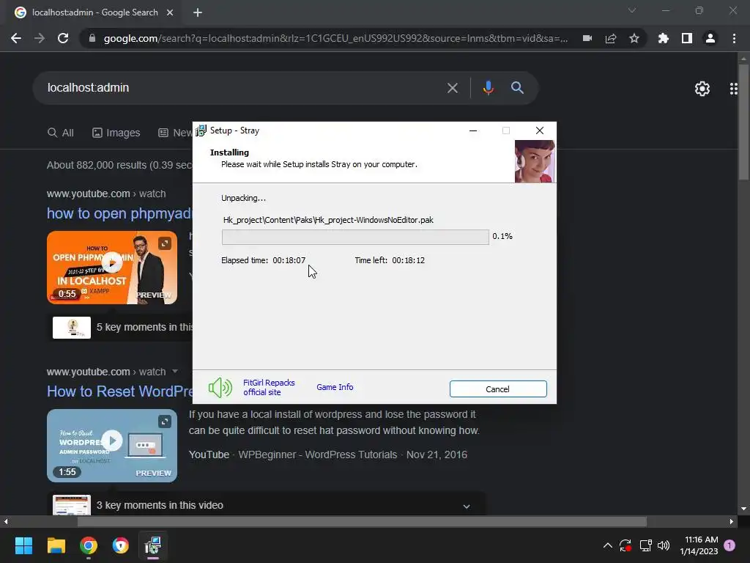
Task: Click the sync update tray icon
Action: pyautogui.click(x=625, y=545)
